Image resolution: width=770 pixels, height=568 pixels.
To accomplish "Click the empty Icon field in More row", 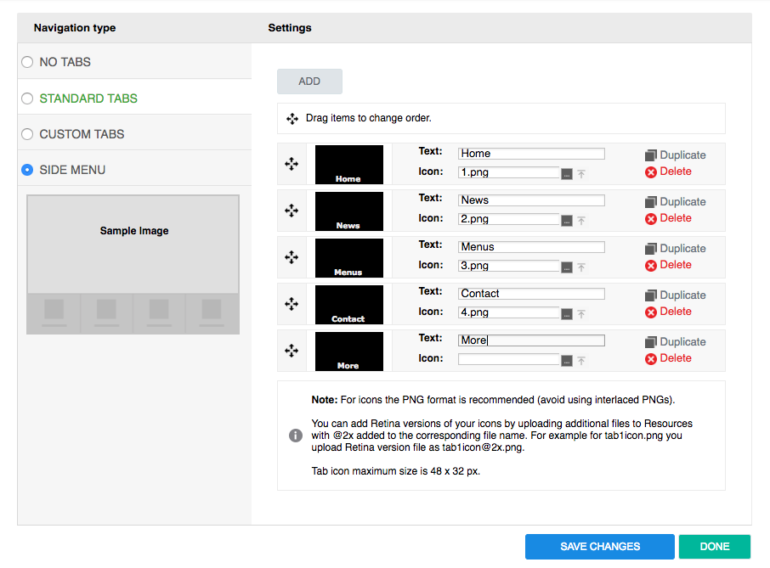I will tap(509, 359).
